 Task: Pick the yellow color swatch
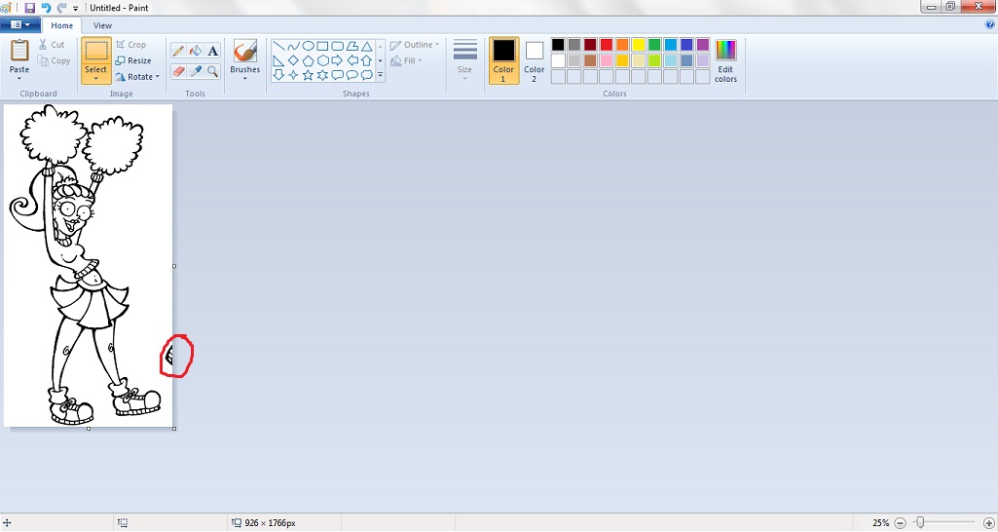tap(639, 45)
